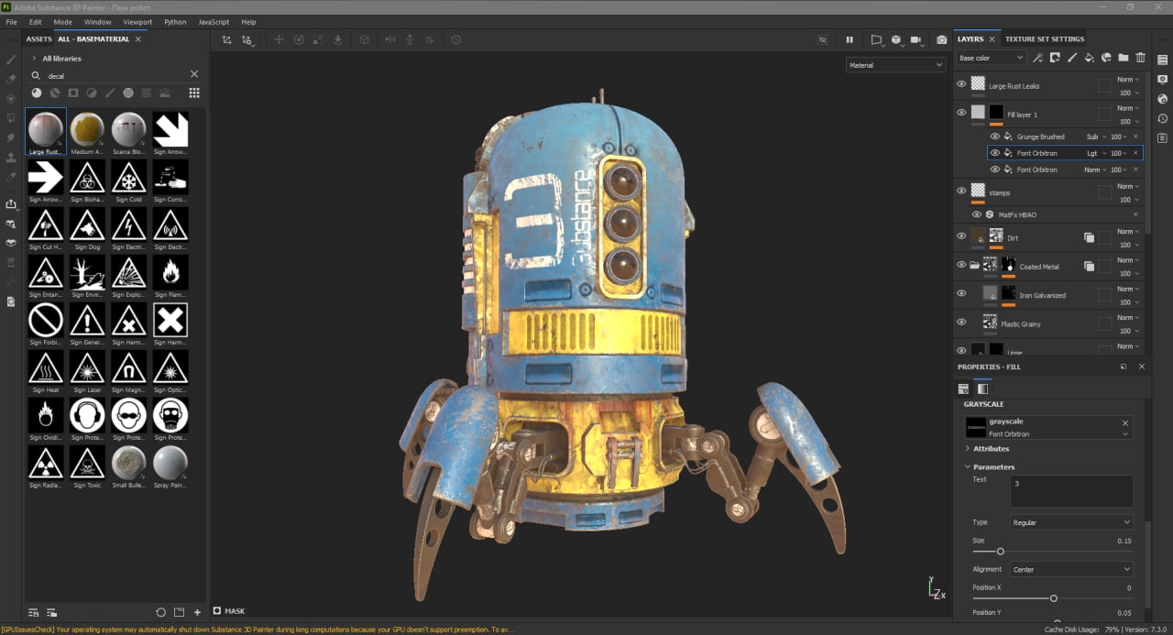Select the Clone stamp tool in left toolbar
Screen dimensions: 1173x635
[11, 157]
